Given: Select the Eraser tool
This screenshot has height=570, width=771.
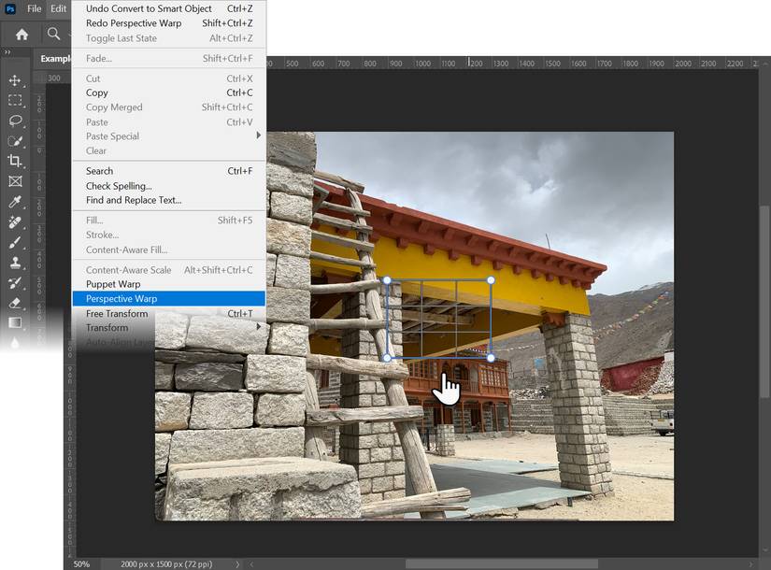Looking at the screenshot, I should click(x=15, y=303).
